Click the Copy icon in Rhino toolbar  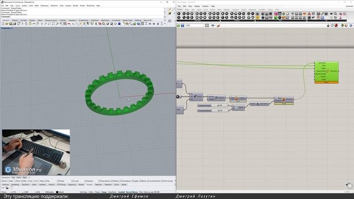[x=26, y=23]
